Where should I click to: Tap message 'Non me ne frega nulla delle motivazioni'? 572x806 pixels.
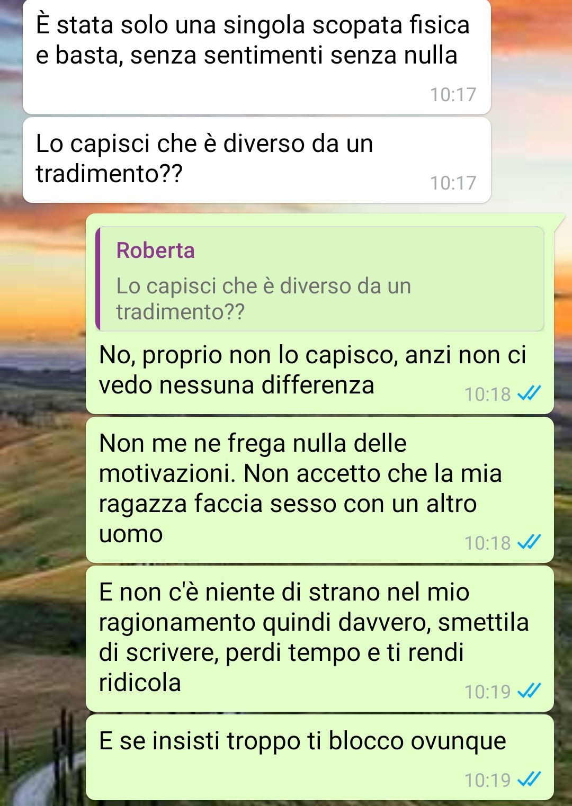(x=320, y=490)
